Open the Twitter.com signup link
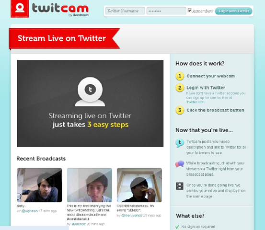This screenshot has height=230, width=265. pos(196,102)
